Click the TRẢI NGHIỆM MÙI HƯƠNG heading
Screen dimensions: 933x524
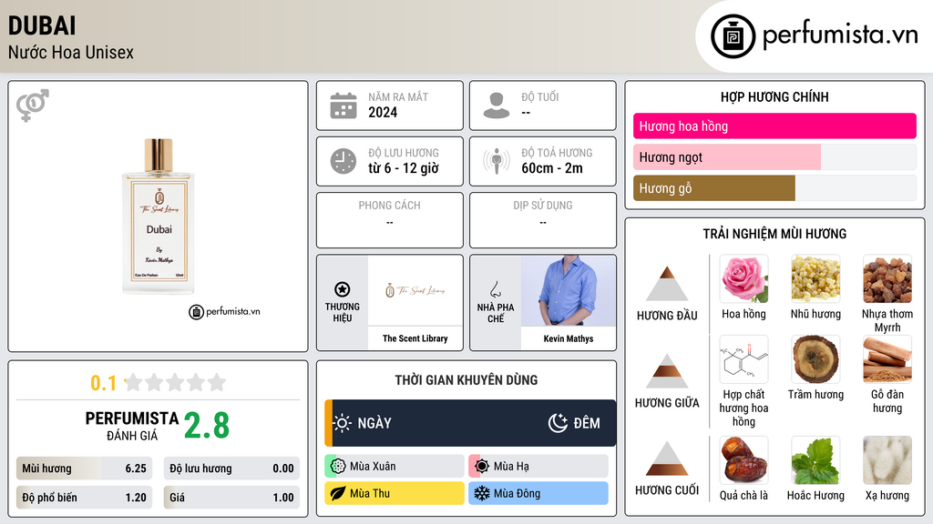pos(774,234)
